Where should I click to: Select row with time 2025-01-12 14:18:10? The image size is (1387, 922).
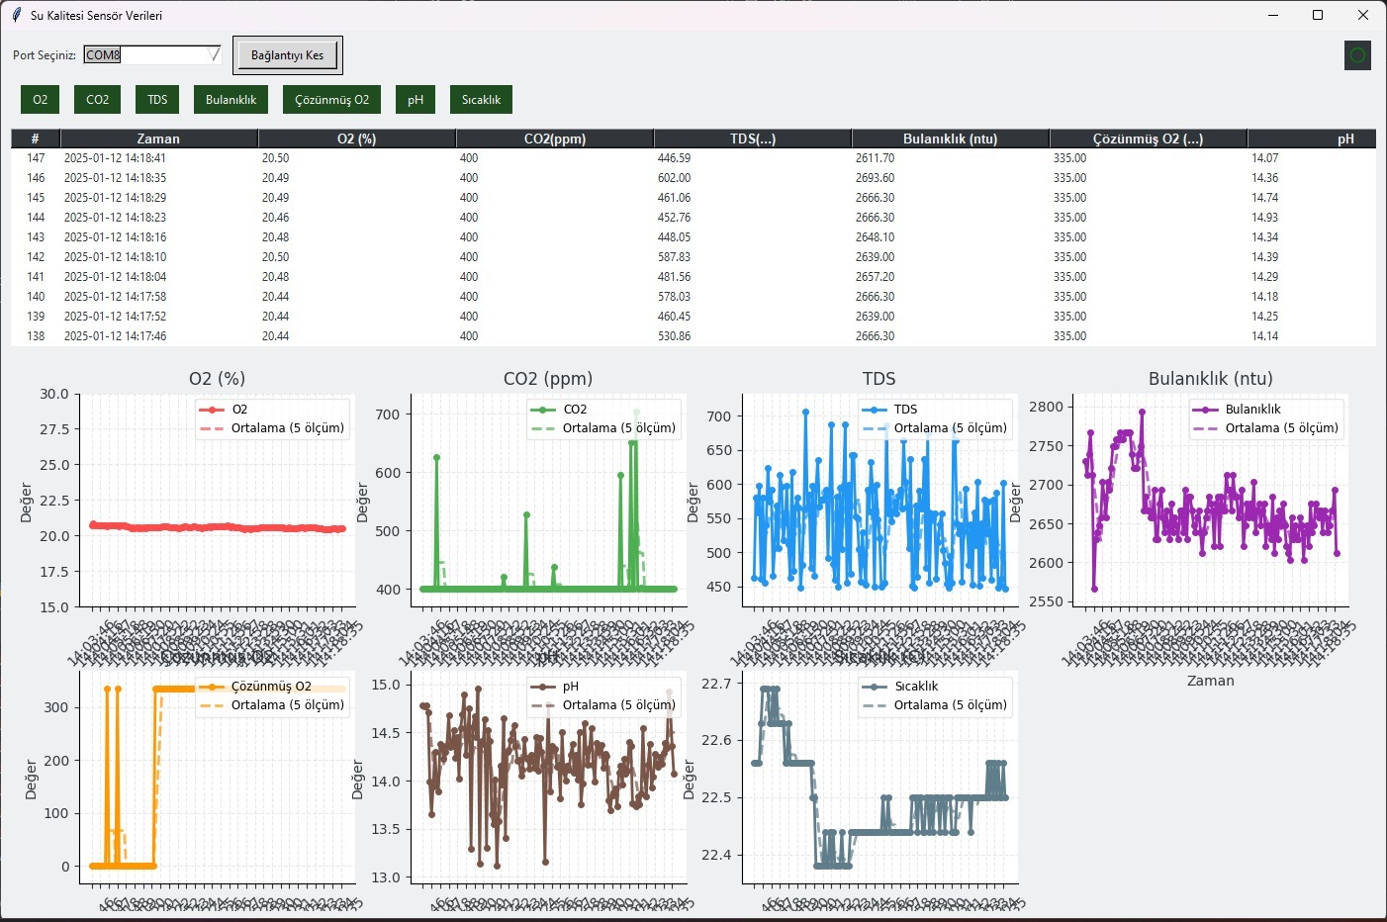(x=693, y=257)
